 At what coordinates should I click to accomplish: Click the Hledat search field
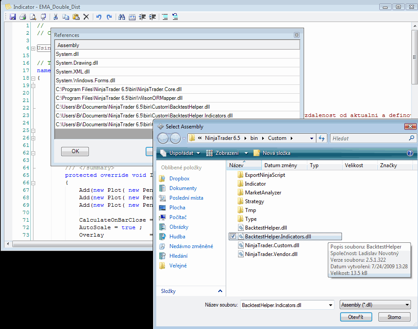[369, 138]
